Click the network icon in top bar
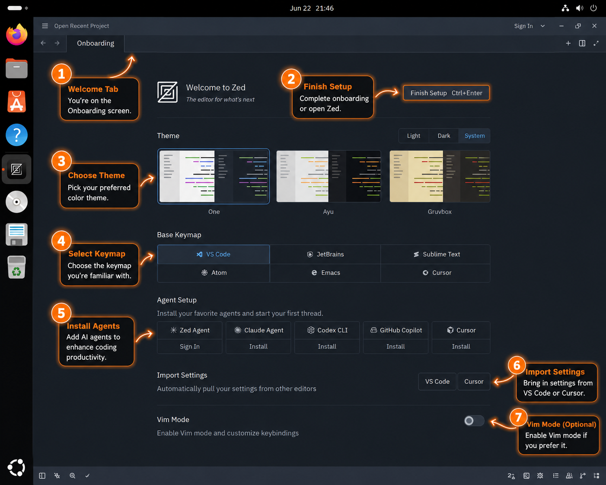 (565, 8)
